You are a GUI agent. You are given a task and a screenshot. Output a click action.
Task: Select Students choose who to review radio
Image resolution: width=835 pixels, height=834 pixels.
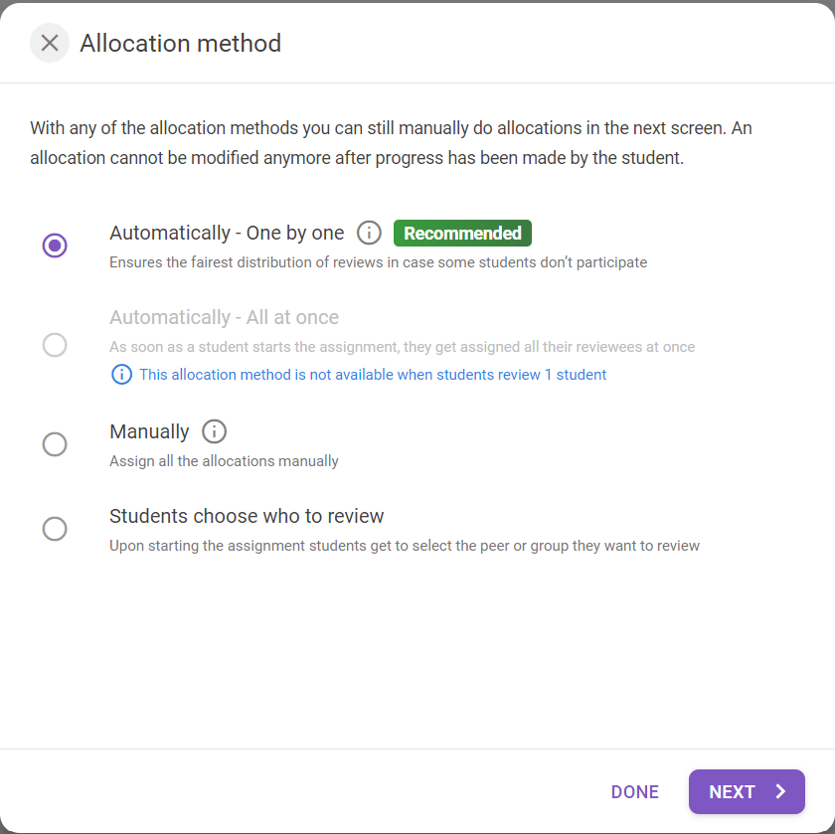point(55,529)
